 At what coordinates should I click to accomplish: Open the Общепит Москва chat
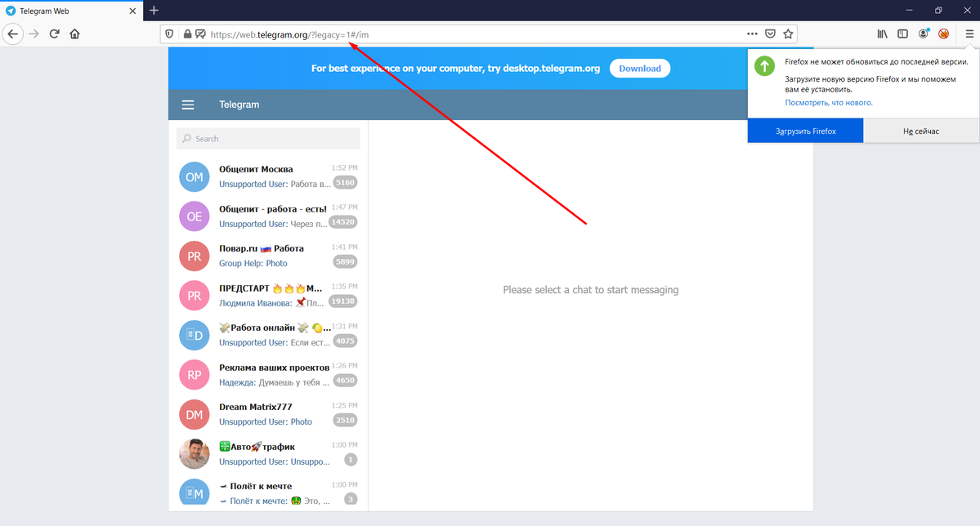(x=268, y=176)
